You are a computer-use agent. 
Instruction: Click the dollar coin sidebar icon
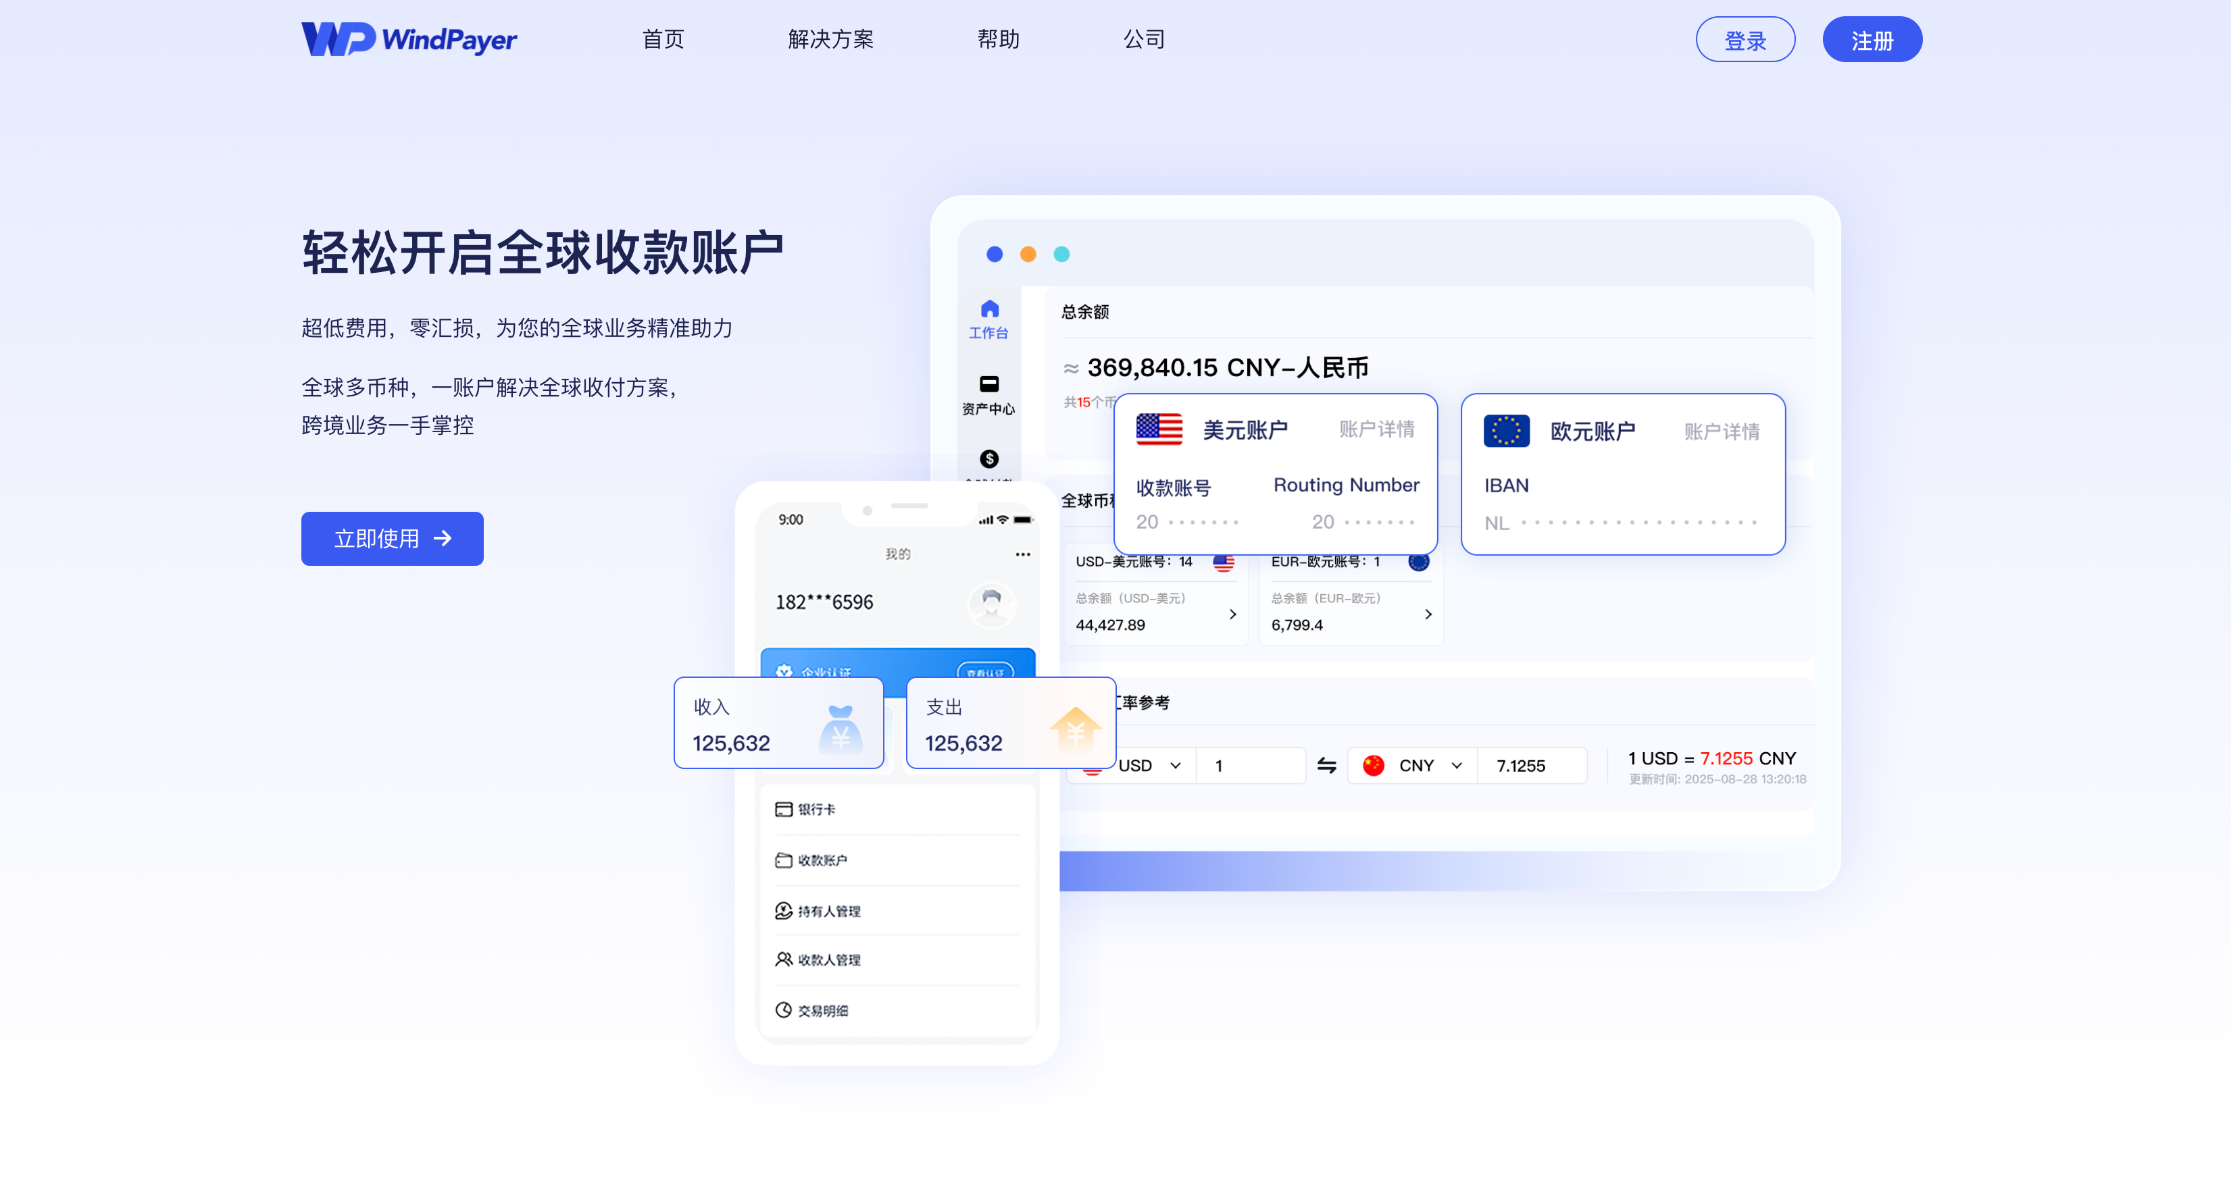[989, 459]
